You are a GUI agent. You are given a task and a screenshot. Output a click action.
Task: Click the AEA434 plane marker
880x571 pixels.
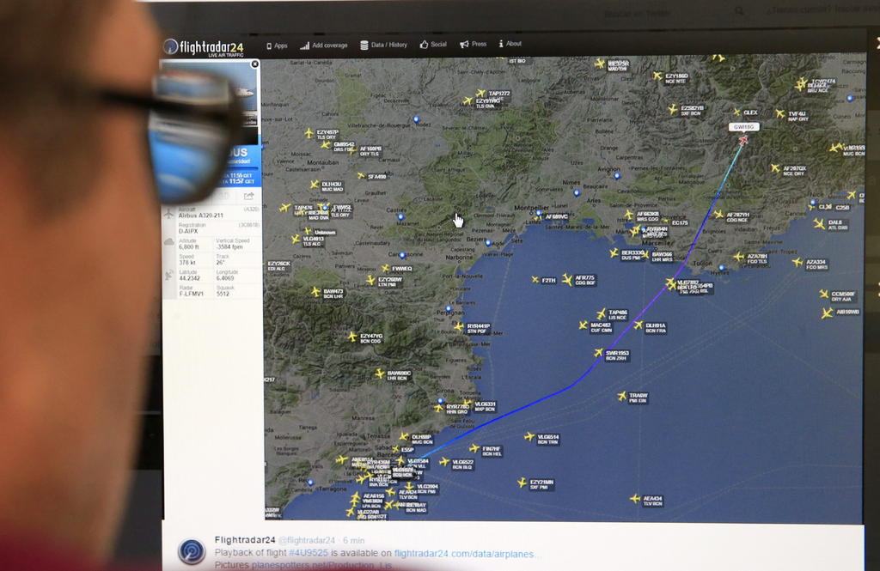click(x=634, y=498)
